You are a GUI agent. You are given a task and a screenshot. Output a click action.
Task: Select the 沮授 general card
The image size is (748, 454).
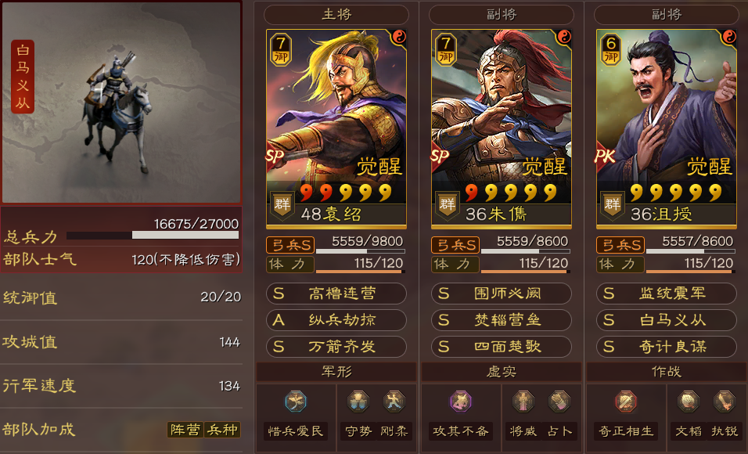pos(667,129)
